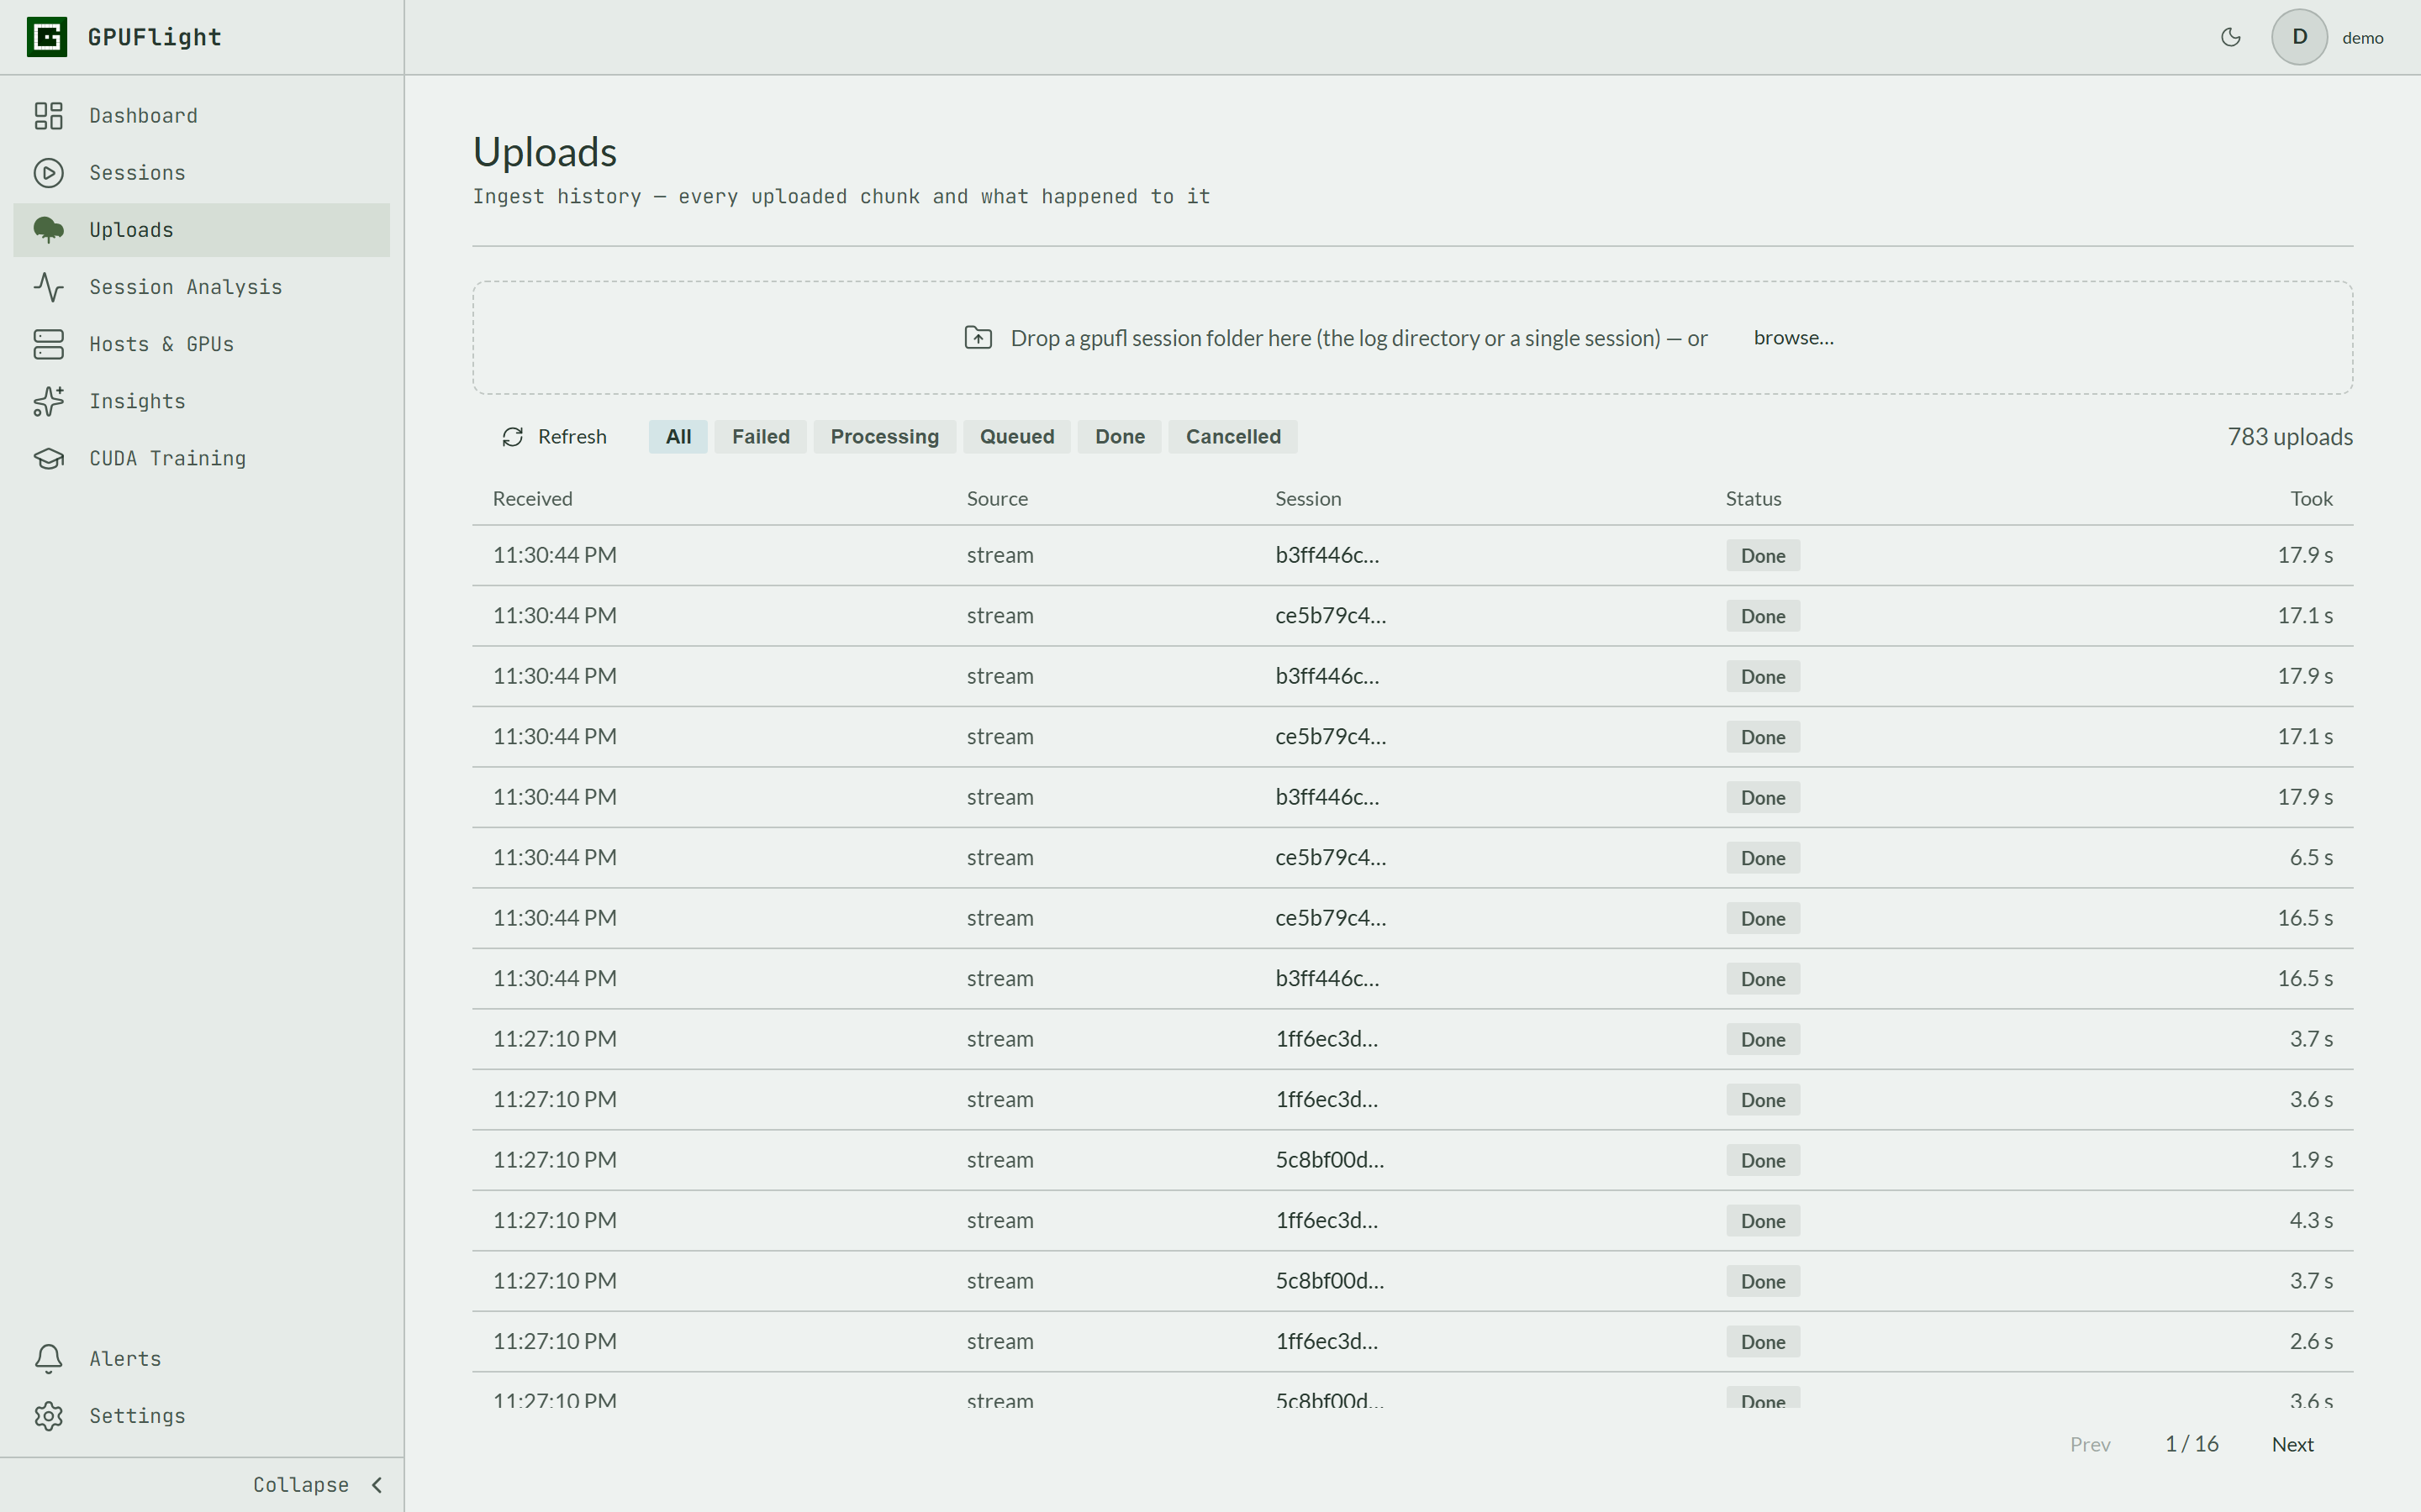The image size is (2421, 1512).
Task: Click the '1 / 16' page indicator
Action: point(2191,1444)
